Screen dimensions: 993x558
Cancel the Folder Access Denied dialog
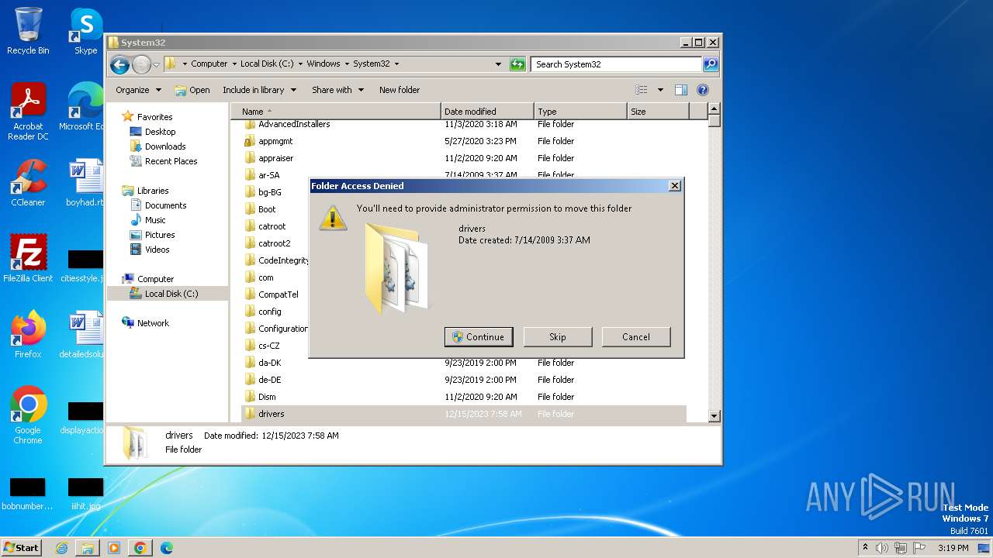(x=636, y=336)
